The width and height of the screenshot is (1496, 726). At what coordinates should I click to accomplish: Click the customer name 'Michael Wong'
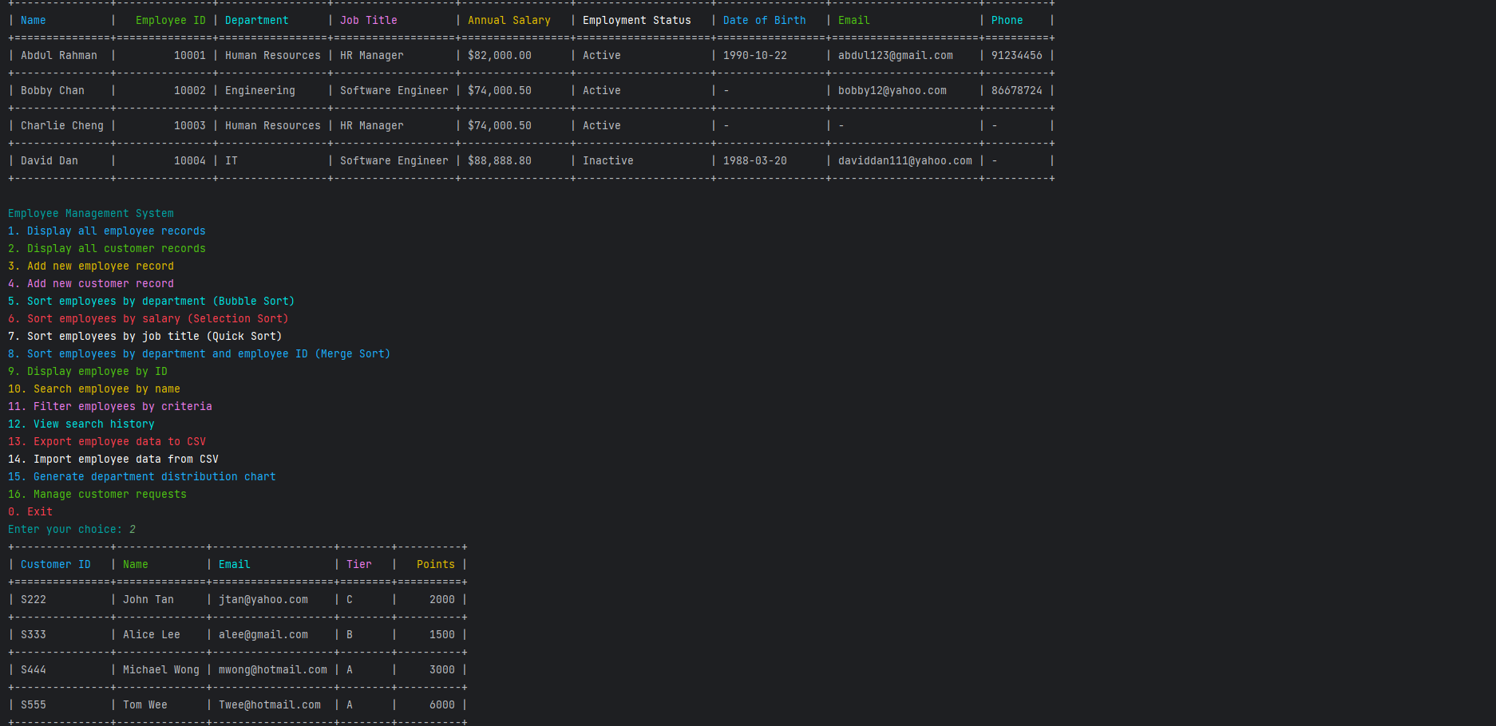click(161, 669)
